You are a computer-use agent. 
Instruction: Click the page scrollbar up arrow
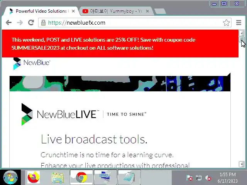[x=242, y=33]
